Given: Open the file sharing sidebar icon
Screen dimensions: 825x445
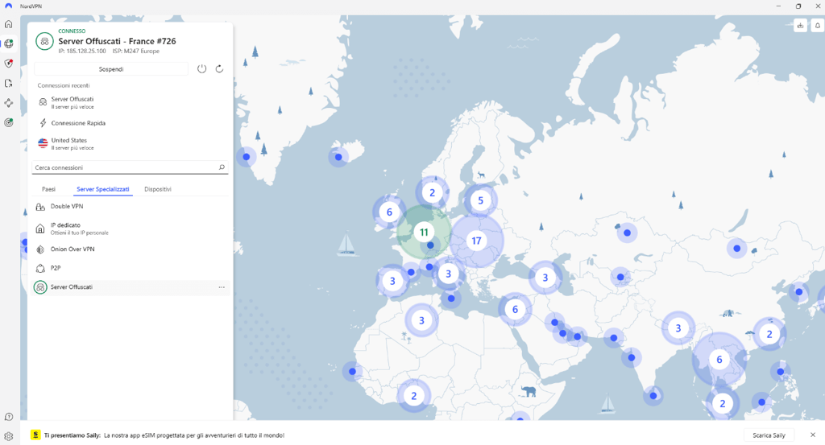Looking at the screenshot, I should click(8, 83).
